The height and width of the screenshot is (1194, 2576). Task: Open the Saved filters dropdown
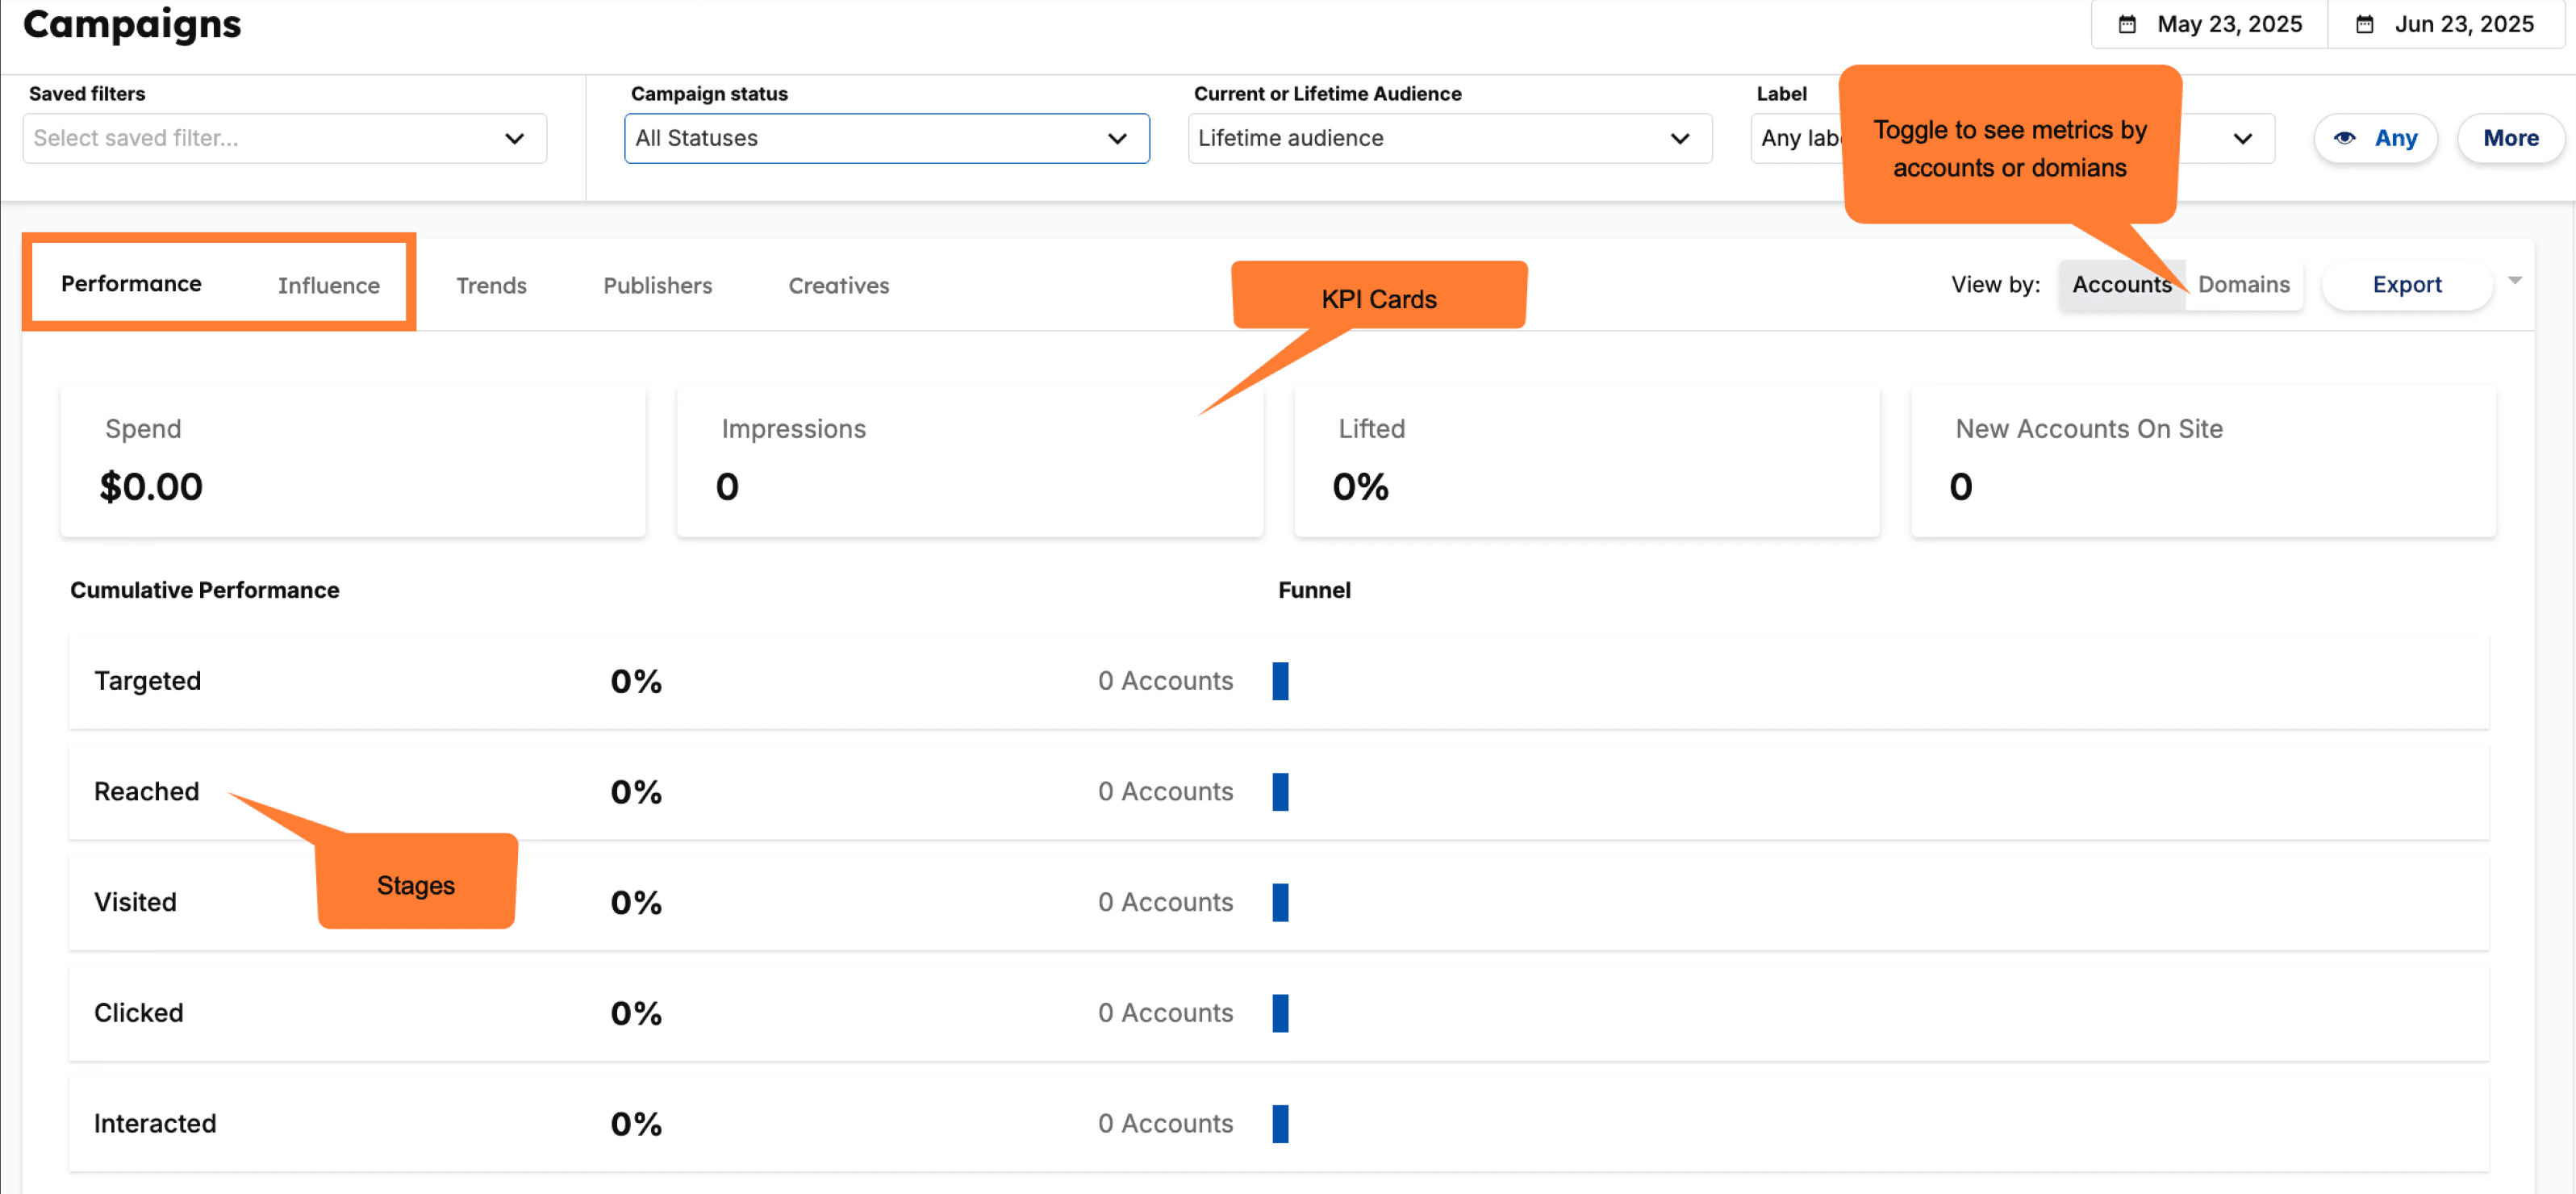(284, 138)
